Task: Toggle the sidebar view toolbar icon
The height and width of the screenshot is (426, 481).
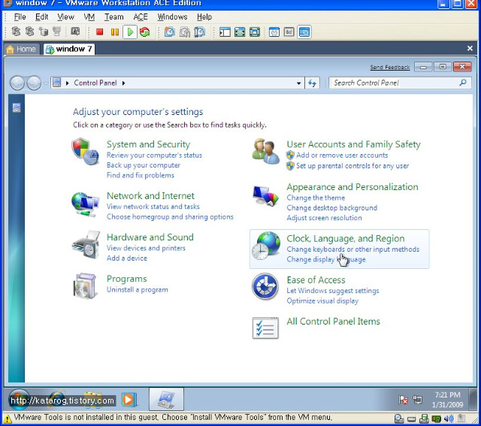Action: pyautogui.click(x=225, y=32)
